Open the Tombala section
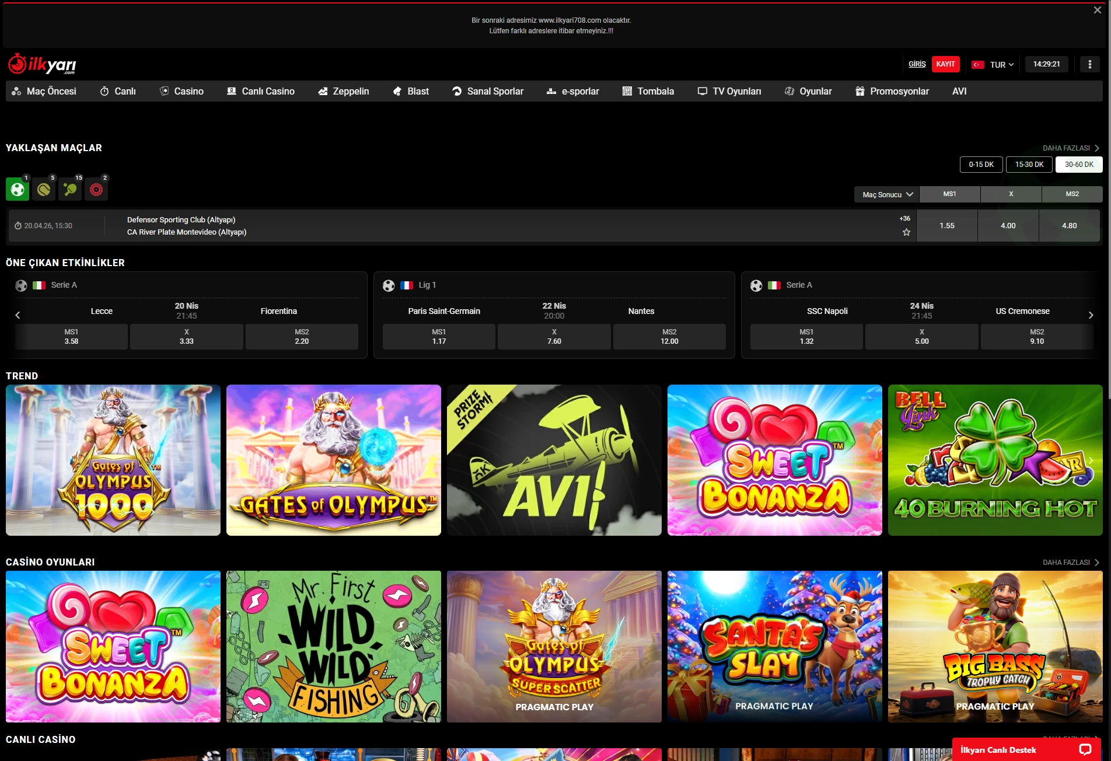 pyautogui.click(x=648, y=91)
